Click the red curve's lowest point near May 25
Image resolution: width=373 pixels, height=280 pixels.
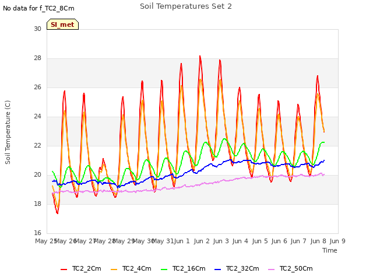click(x=57, y=213)
